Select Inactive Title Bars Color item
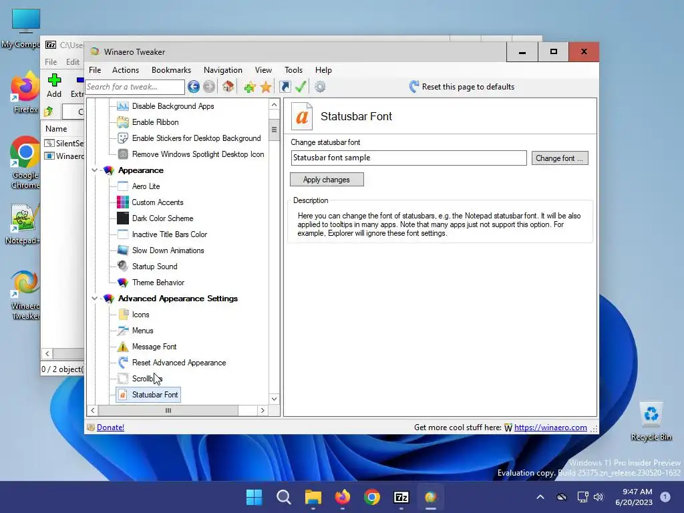684x513 pixels. 170,234
